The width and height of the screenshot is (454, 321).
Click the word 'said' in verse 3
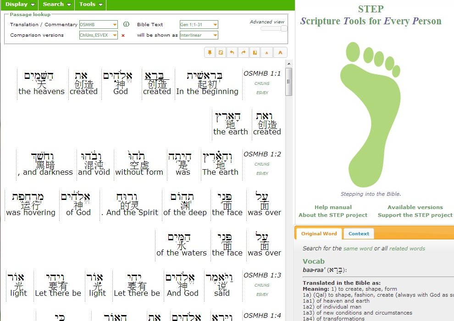coord(222,293)
